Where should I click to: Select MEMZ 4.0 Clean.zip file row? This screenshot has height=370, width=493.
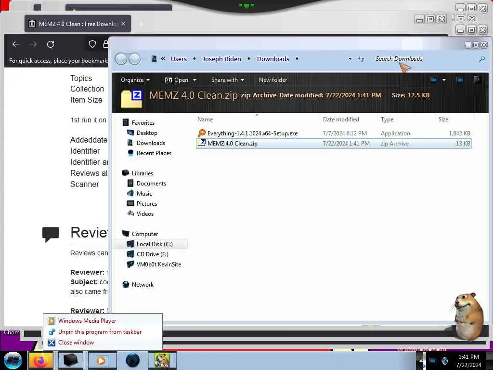click(x=334, y=144)
